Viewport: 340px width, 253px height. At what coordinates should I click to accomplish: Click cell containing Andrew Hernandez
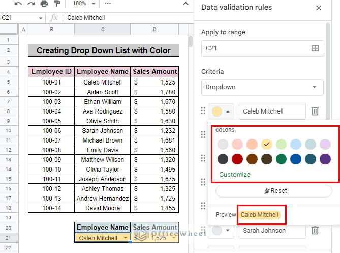pos(103,198)
